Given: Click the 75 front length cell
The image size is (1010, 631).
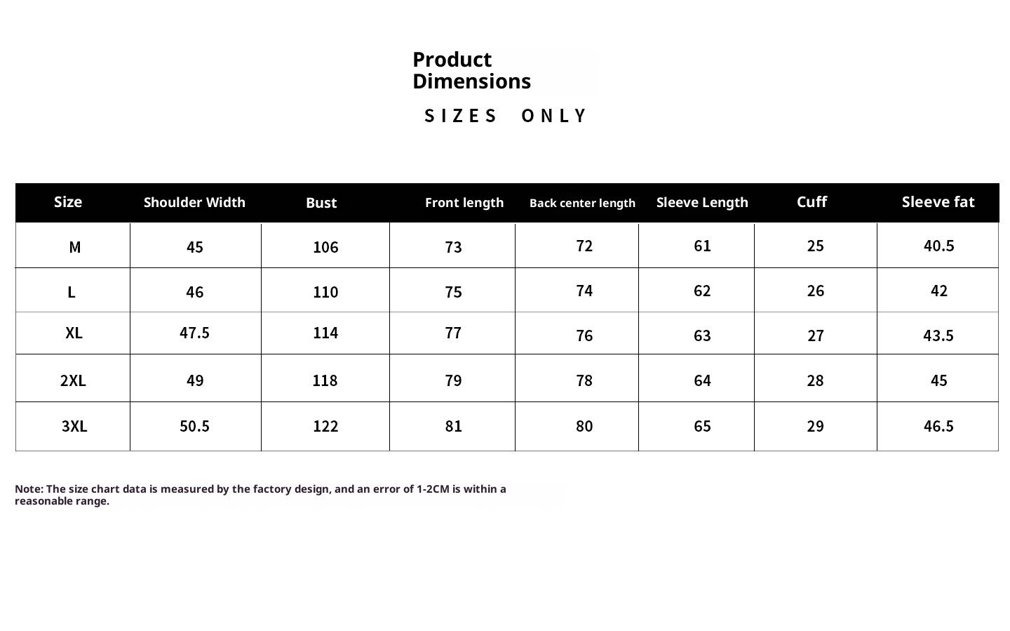Looking at the screenshot, I should point(453,292).
